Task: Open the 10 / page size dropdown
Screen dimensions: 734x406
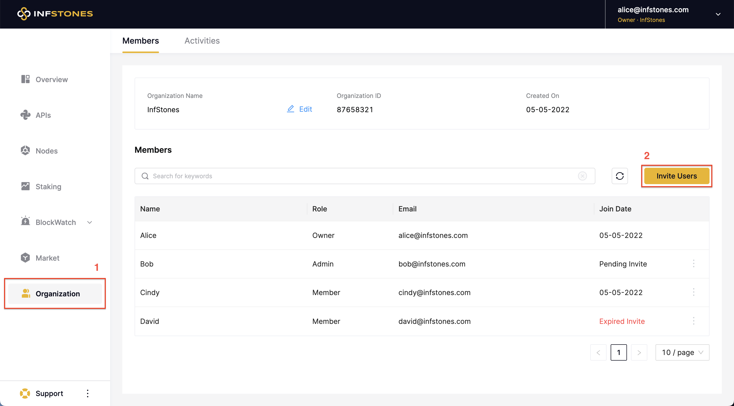Action: 682,352
